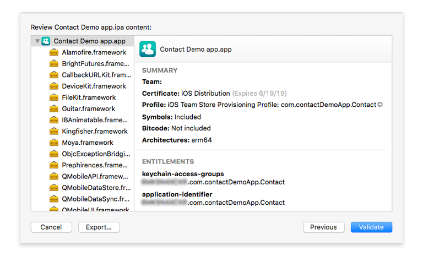This screenshot has width=423, height=267.
Task: Click the Certificate: iOS Distribution line
Action: pos(186,94)
